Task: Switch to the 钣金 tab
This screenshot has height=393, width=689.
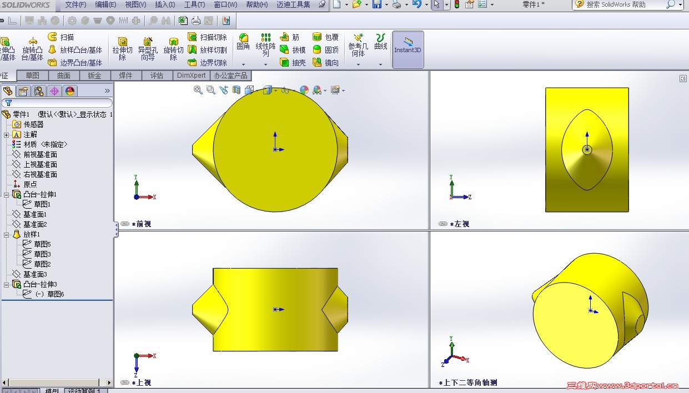Action: [x=95, y=75]
